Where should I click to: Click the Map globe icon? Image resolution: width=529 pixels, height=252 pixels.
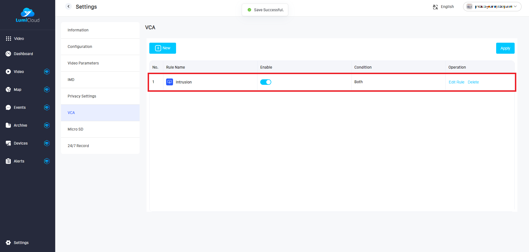[8, 90]
